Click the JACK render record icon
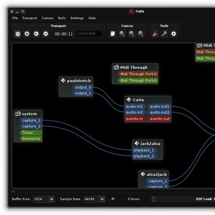Image resolution: width=215 pixels, height=215 pixels. pos(174,34)
